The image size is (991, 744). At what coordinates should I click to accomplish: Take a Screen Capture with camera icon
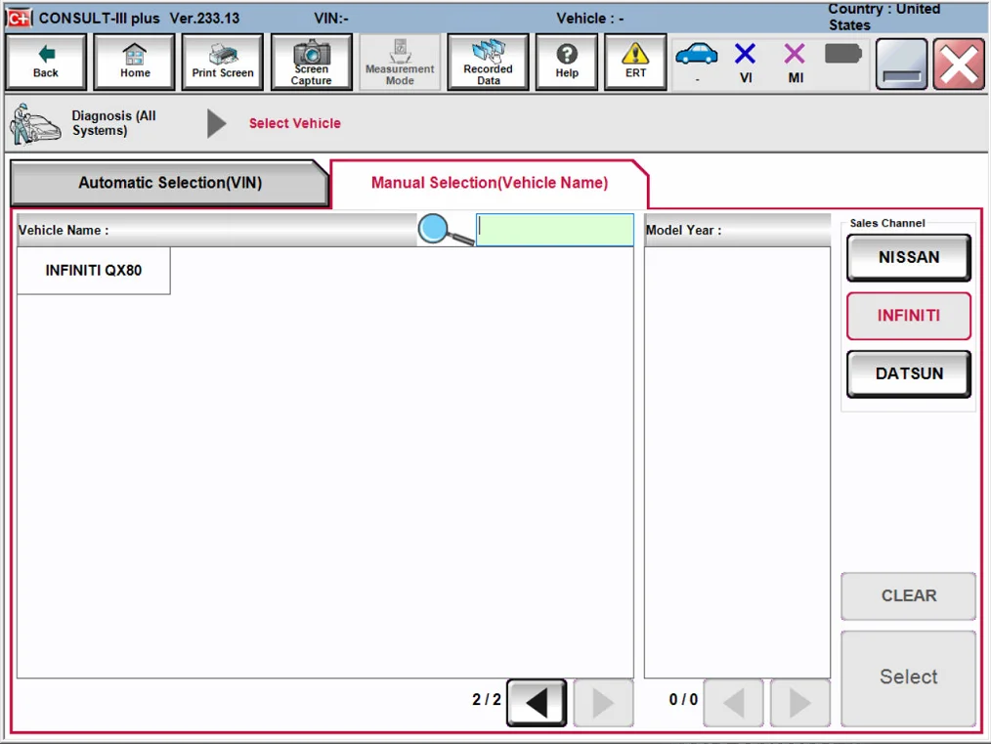(311, 63)
